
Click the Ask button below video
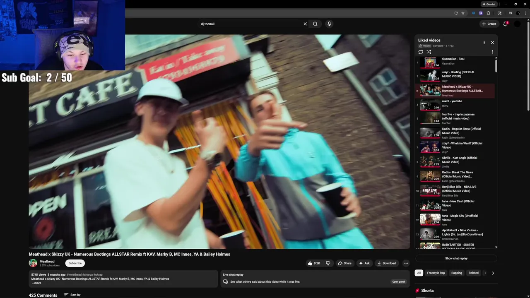364,263
